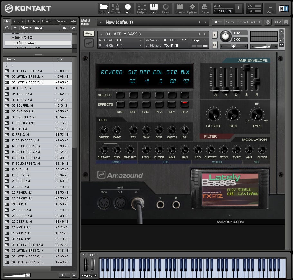
Task: Toggle the AUX sends button
Action: (x=278, y=22)
